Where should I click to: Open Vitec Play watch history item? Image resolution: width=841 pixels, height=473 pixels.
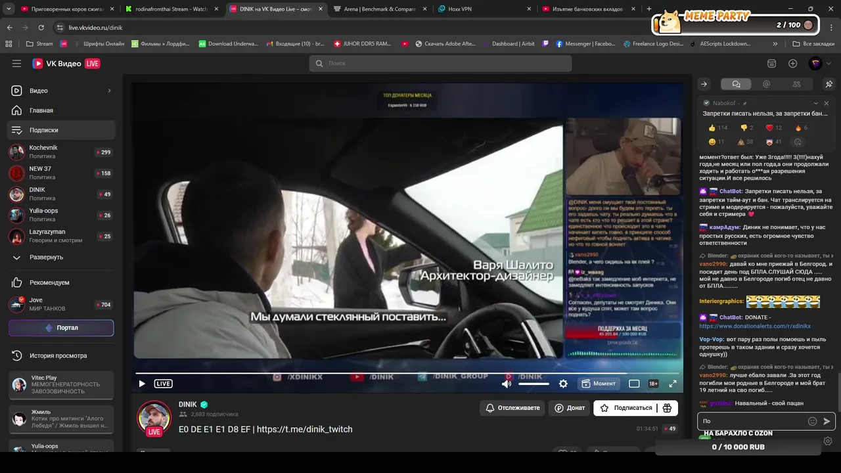tap(62, 385)
